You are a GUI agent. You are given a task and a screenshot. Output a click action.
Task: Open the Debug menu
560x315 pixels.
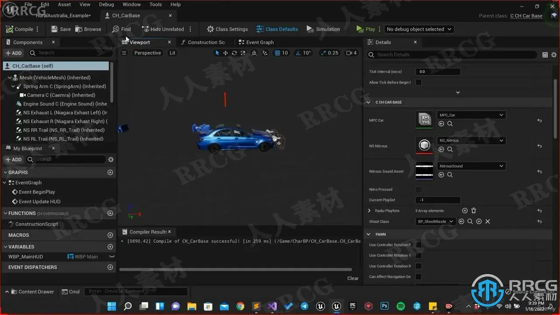(106, 4)
